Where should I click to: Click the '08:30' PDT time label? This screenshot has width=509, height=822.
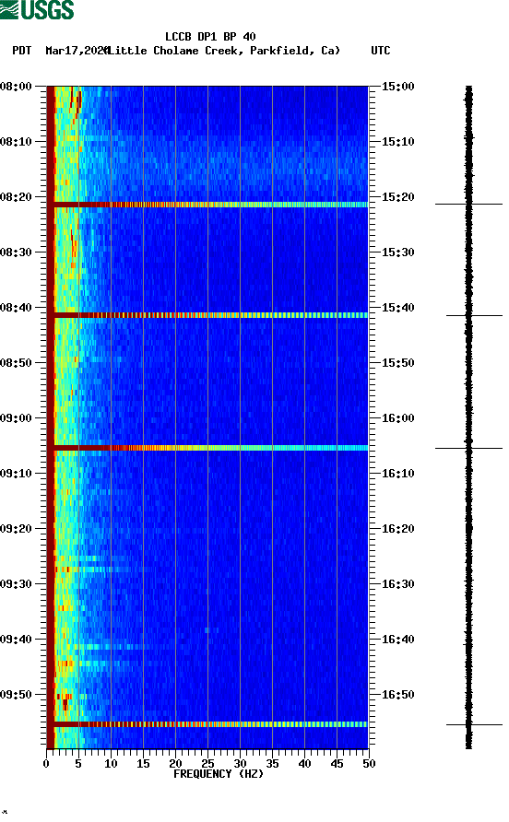click(x=16, y=252)
